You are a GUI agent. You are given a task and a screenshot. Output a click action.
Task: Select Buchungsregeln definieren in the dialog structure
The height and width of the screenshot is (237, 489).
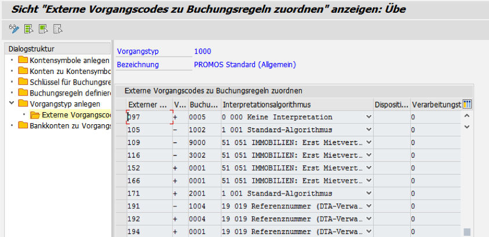pos(70,92)
